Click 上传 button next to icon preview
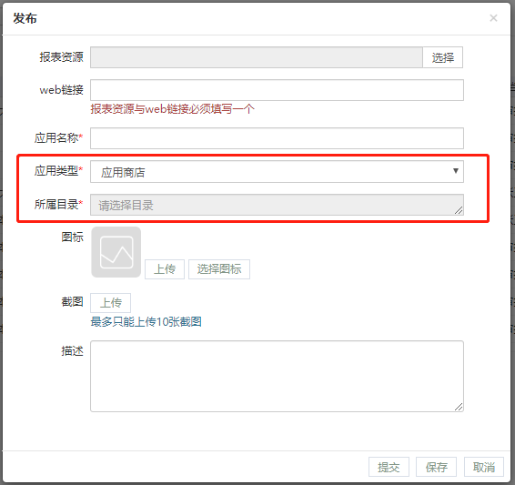515x485 pixels. click(165, 269)
